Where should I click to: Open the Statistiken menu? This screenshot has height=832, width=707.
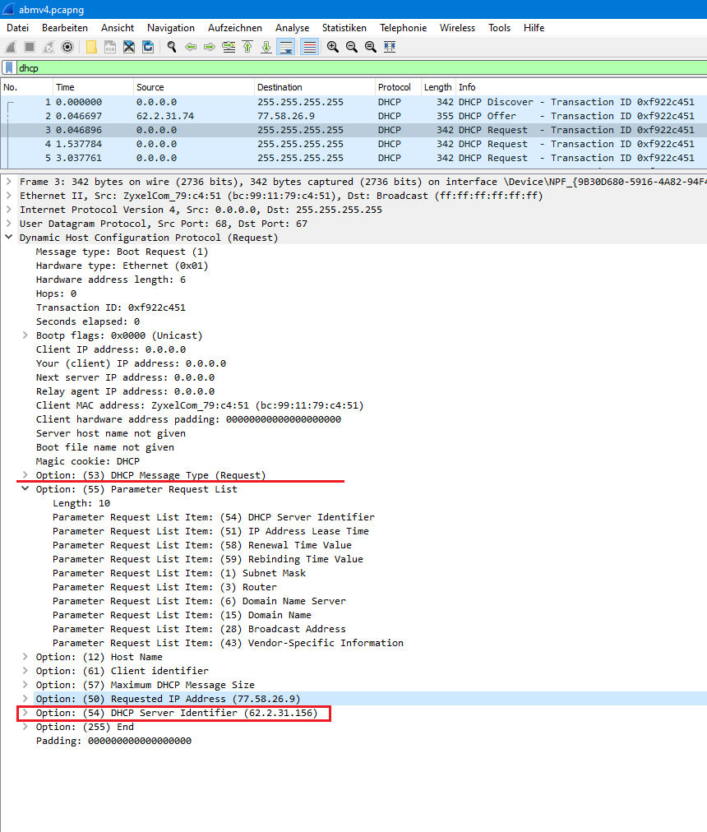[x=344, y=28]
